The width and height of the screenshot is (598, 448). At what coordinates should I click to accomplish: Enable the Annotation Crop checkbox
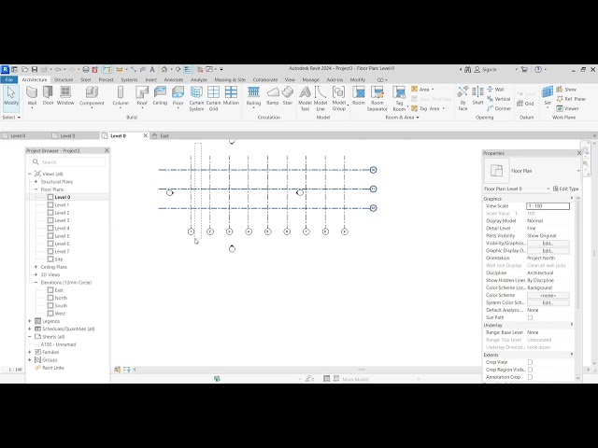530,377
